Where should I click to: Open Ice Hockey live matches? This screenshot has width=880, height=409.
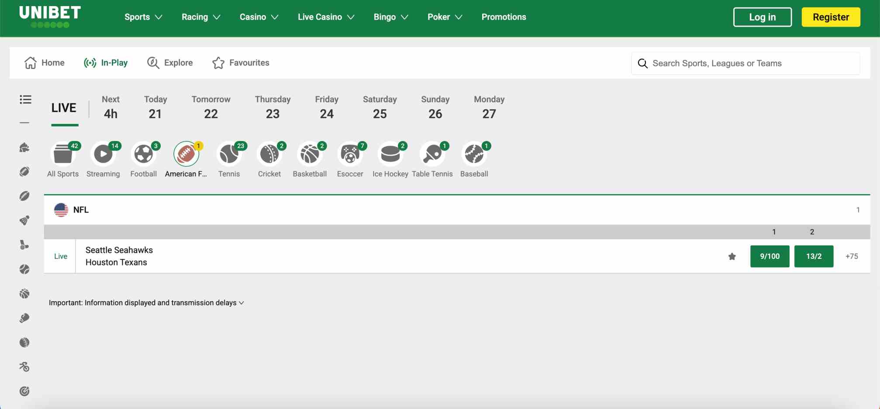pos(391,154)
